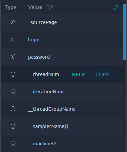Refresh the variables list
127x152 pixels.
115,7
